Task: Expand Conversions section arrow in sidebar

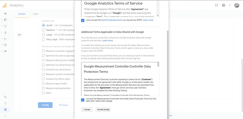Action: (x=2, y=51)
